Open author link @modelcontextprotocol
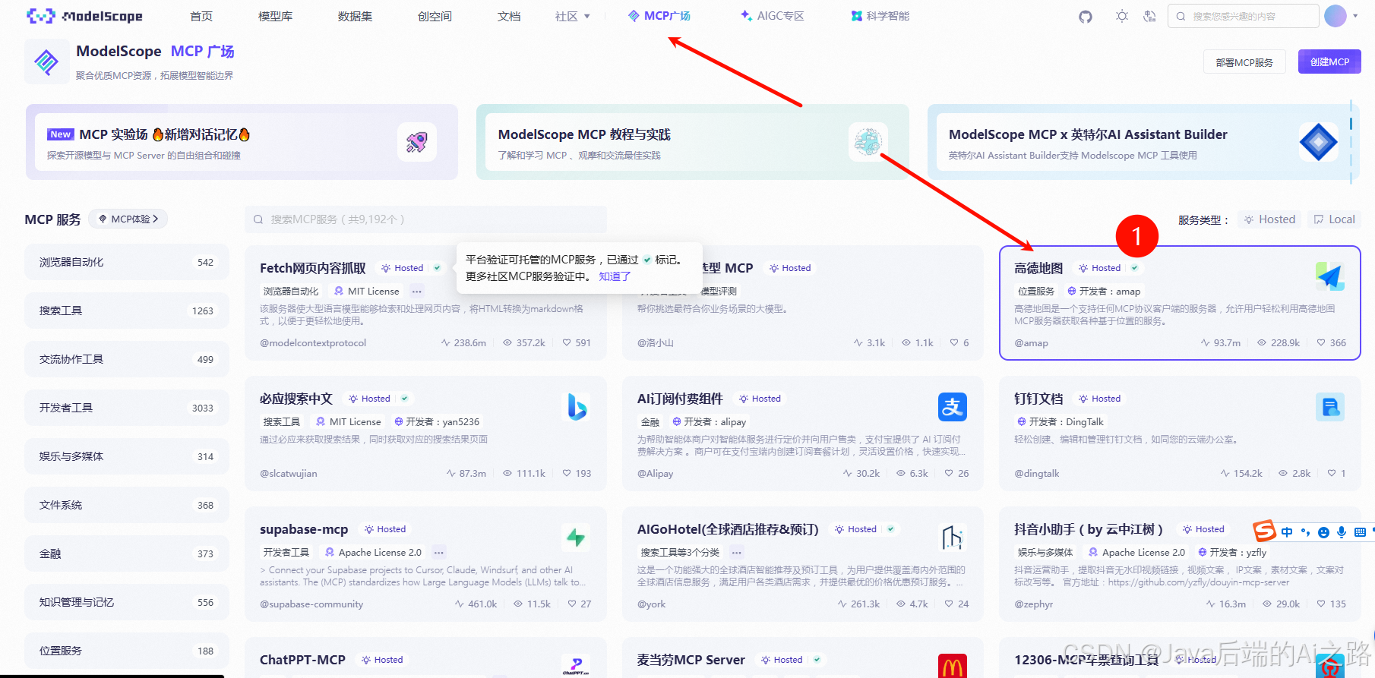 point(313,343)
